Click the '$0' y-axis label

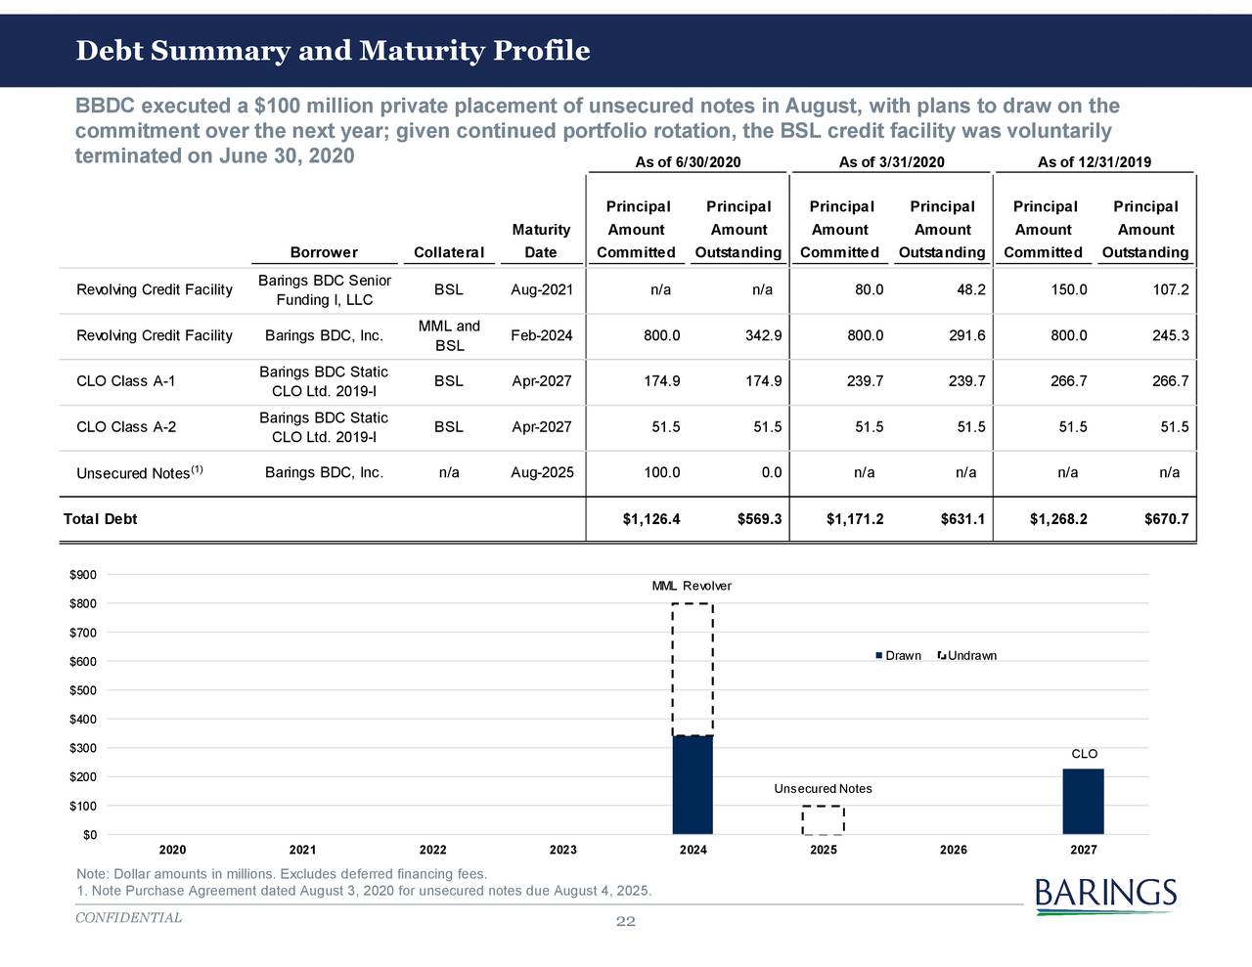[x=89, y=834]
